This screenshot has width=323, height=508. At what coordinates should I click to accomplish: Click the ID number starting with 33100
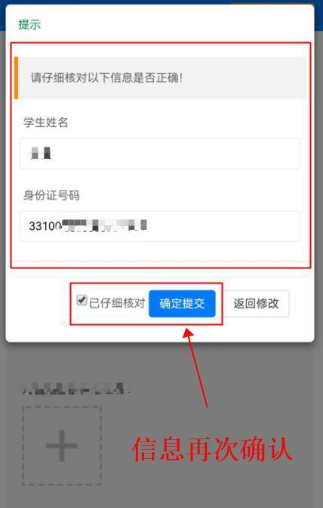tap(88, 225)
